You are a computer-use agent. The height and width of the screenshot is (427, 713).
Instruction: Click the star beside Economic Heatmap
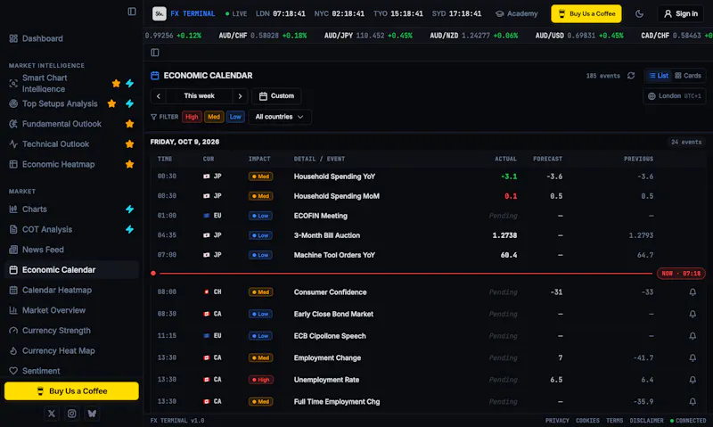[129, 164]
